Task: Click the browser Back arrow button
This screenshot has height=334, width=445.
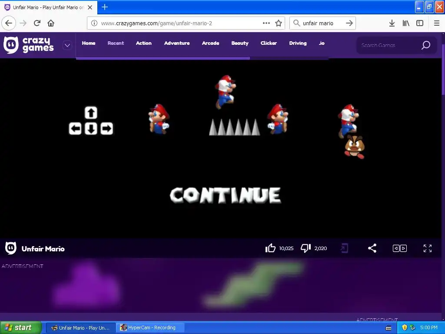Action: tap(9, 23)
